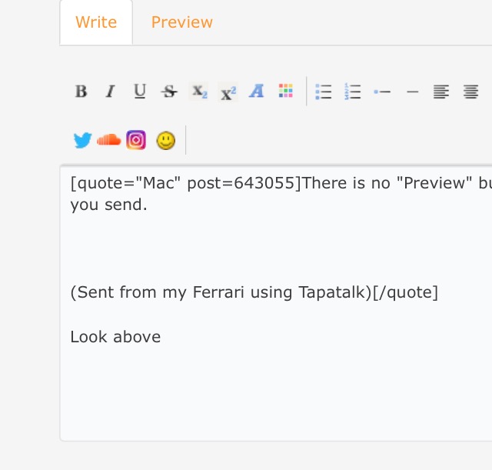
Task: Insert a Twitter embed
Action: click(x=82, y=140)
